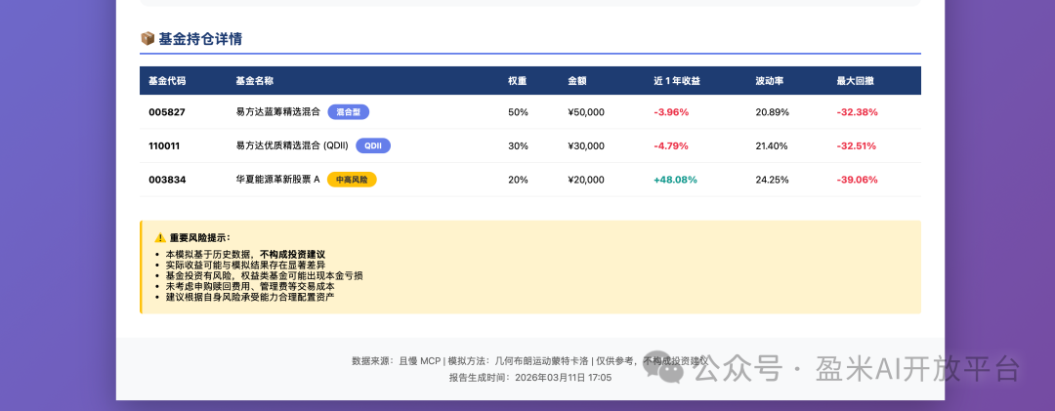
Task: Click the -39.06% max drawdown value
Action: [858, 180]
